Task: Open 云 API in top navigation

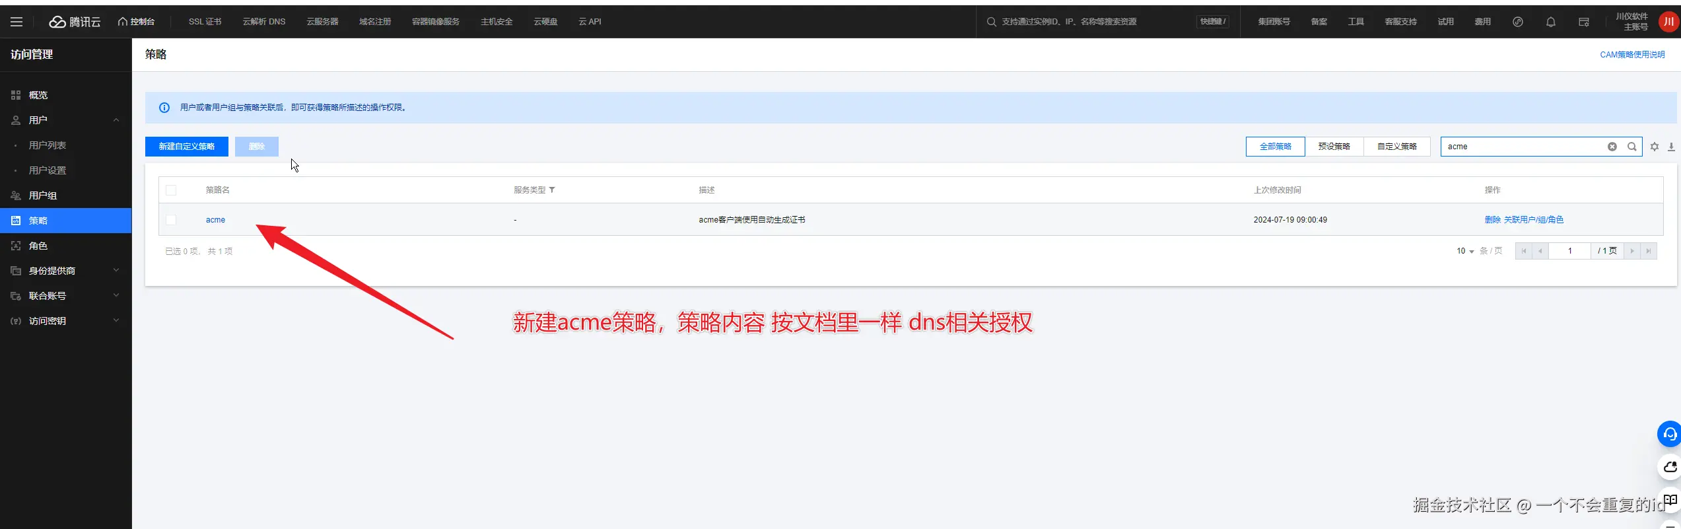Action: 590,22
